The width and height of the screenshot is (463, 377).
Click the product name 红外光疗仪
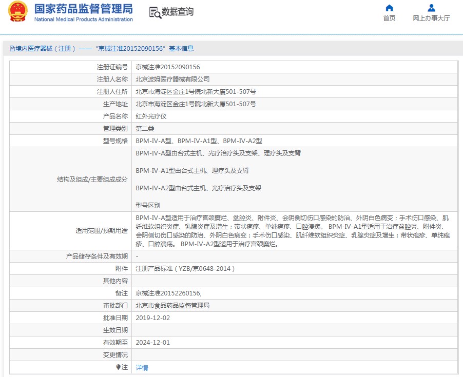coord(151,116)
